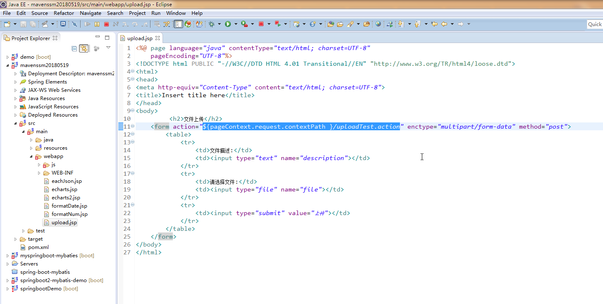Toggle the Show Whitespace Characters toolbar button
Screen dimensions: 603x304
(x=178, y=24)
